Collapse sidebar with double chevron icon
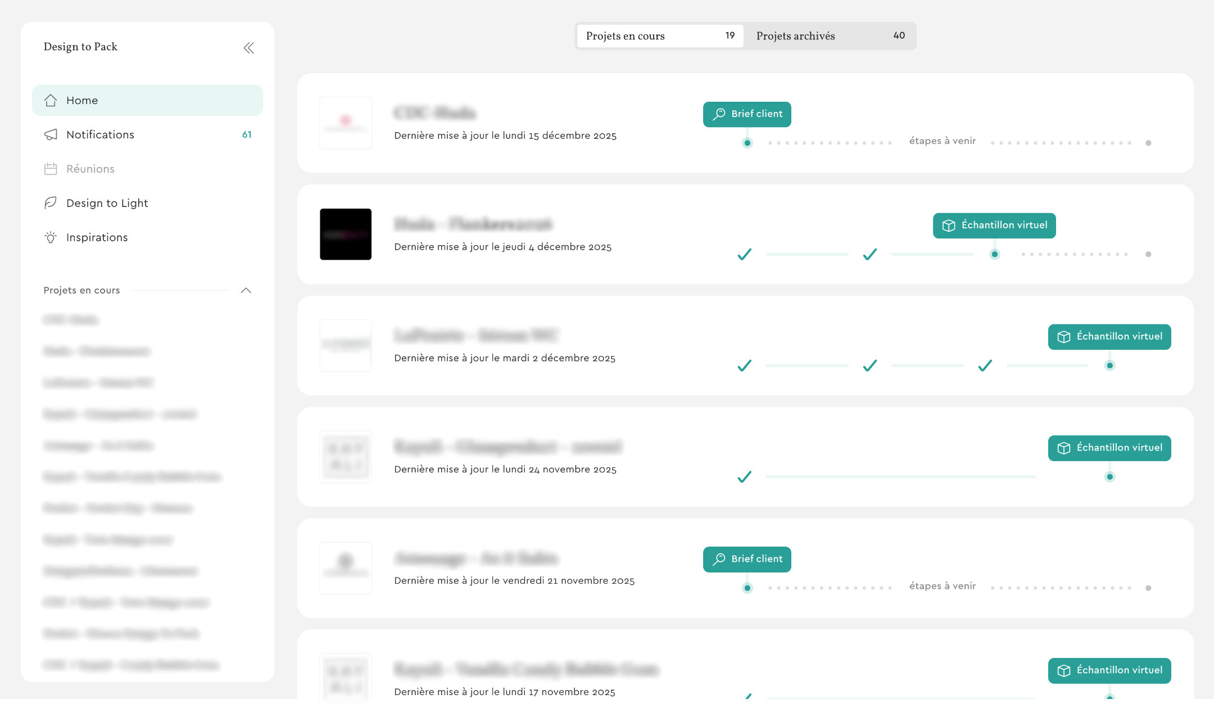The width and height of the screenshot is (1214, 708). pyautogui.click(x=248, y=48)
